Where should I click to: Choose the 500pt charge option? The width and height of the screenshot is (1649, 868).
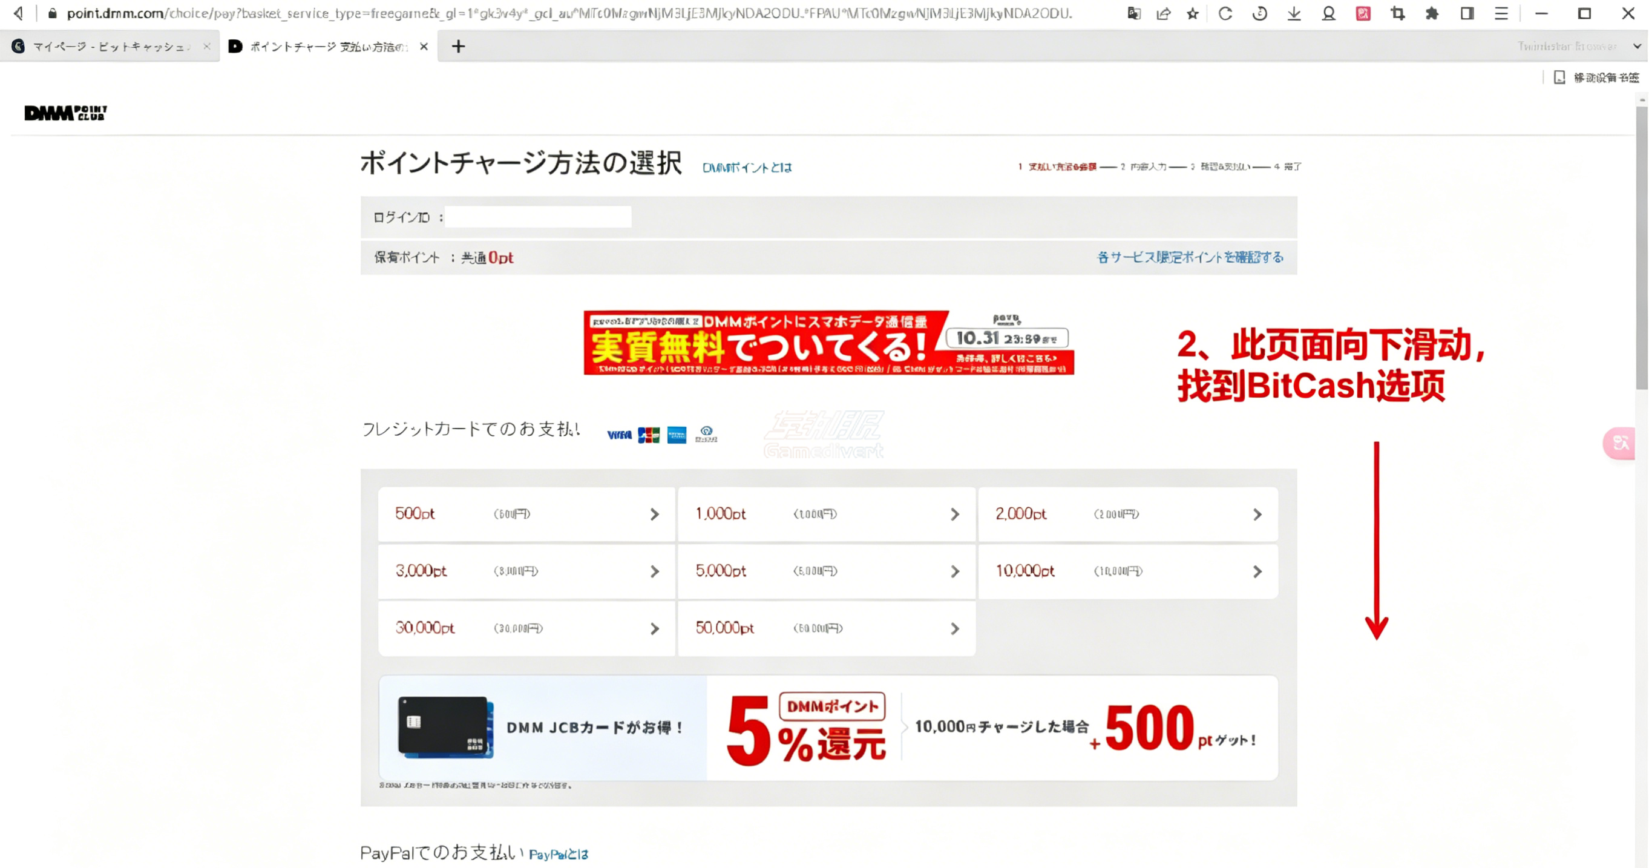pyautogui.click(x=526, y=514)
